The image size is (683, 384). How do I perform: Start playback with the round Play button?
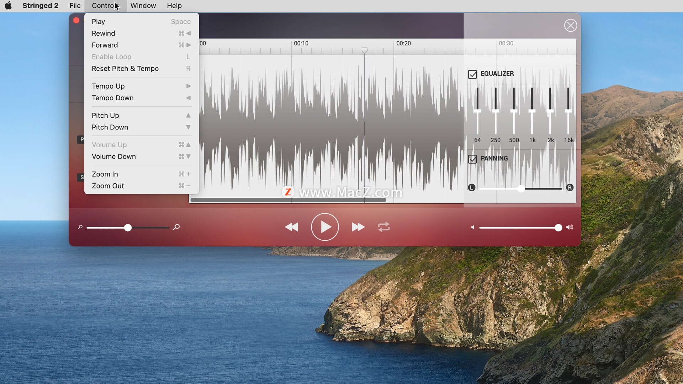coord(325,227)
